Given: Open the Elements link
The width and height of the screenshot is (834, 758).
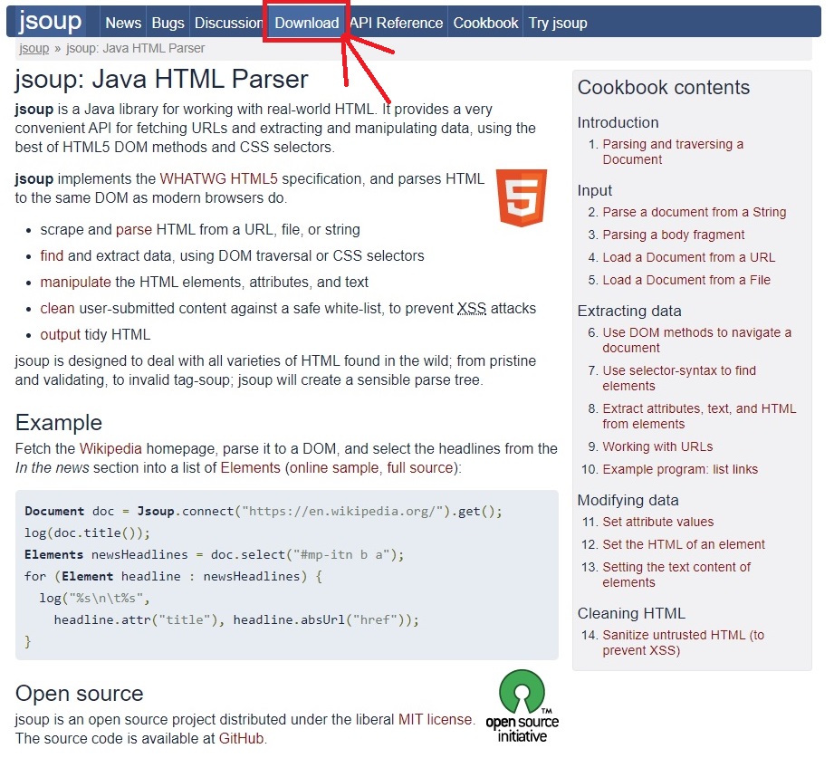Looking at the screenshot, I should pyautogui.click(x=251, y=468).
